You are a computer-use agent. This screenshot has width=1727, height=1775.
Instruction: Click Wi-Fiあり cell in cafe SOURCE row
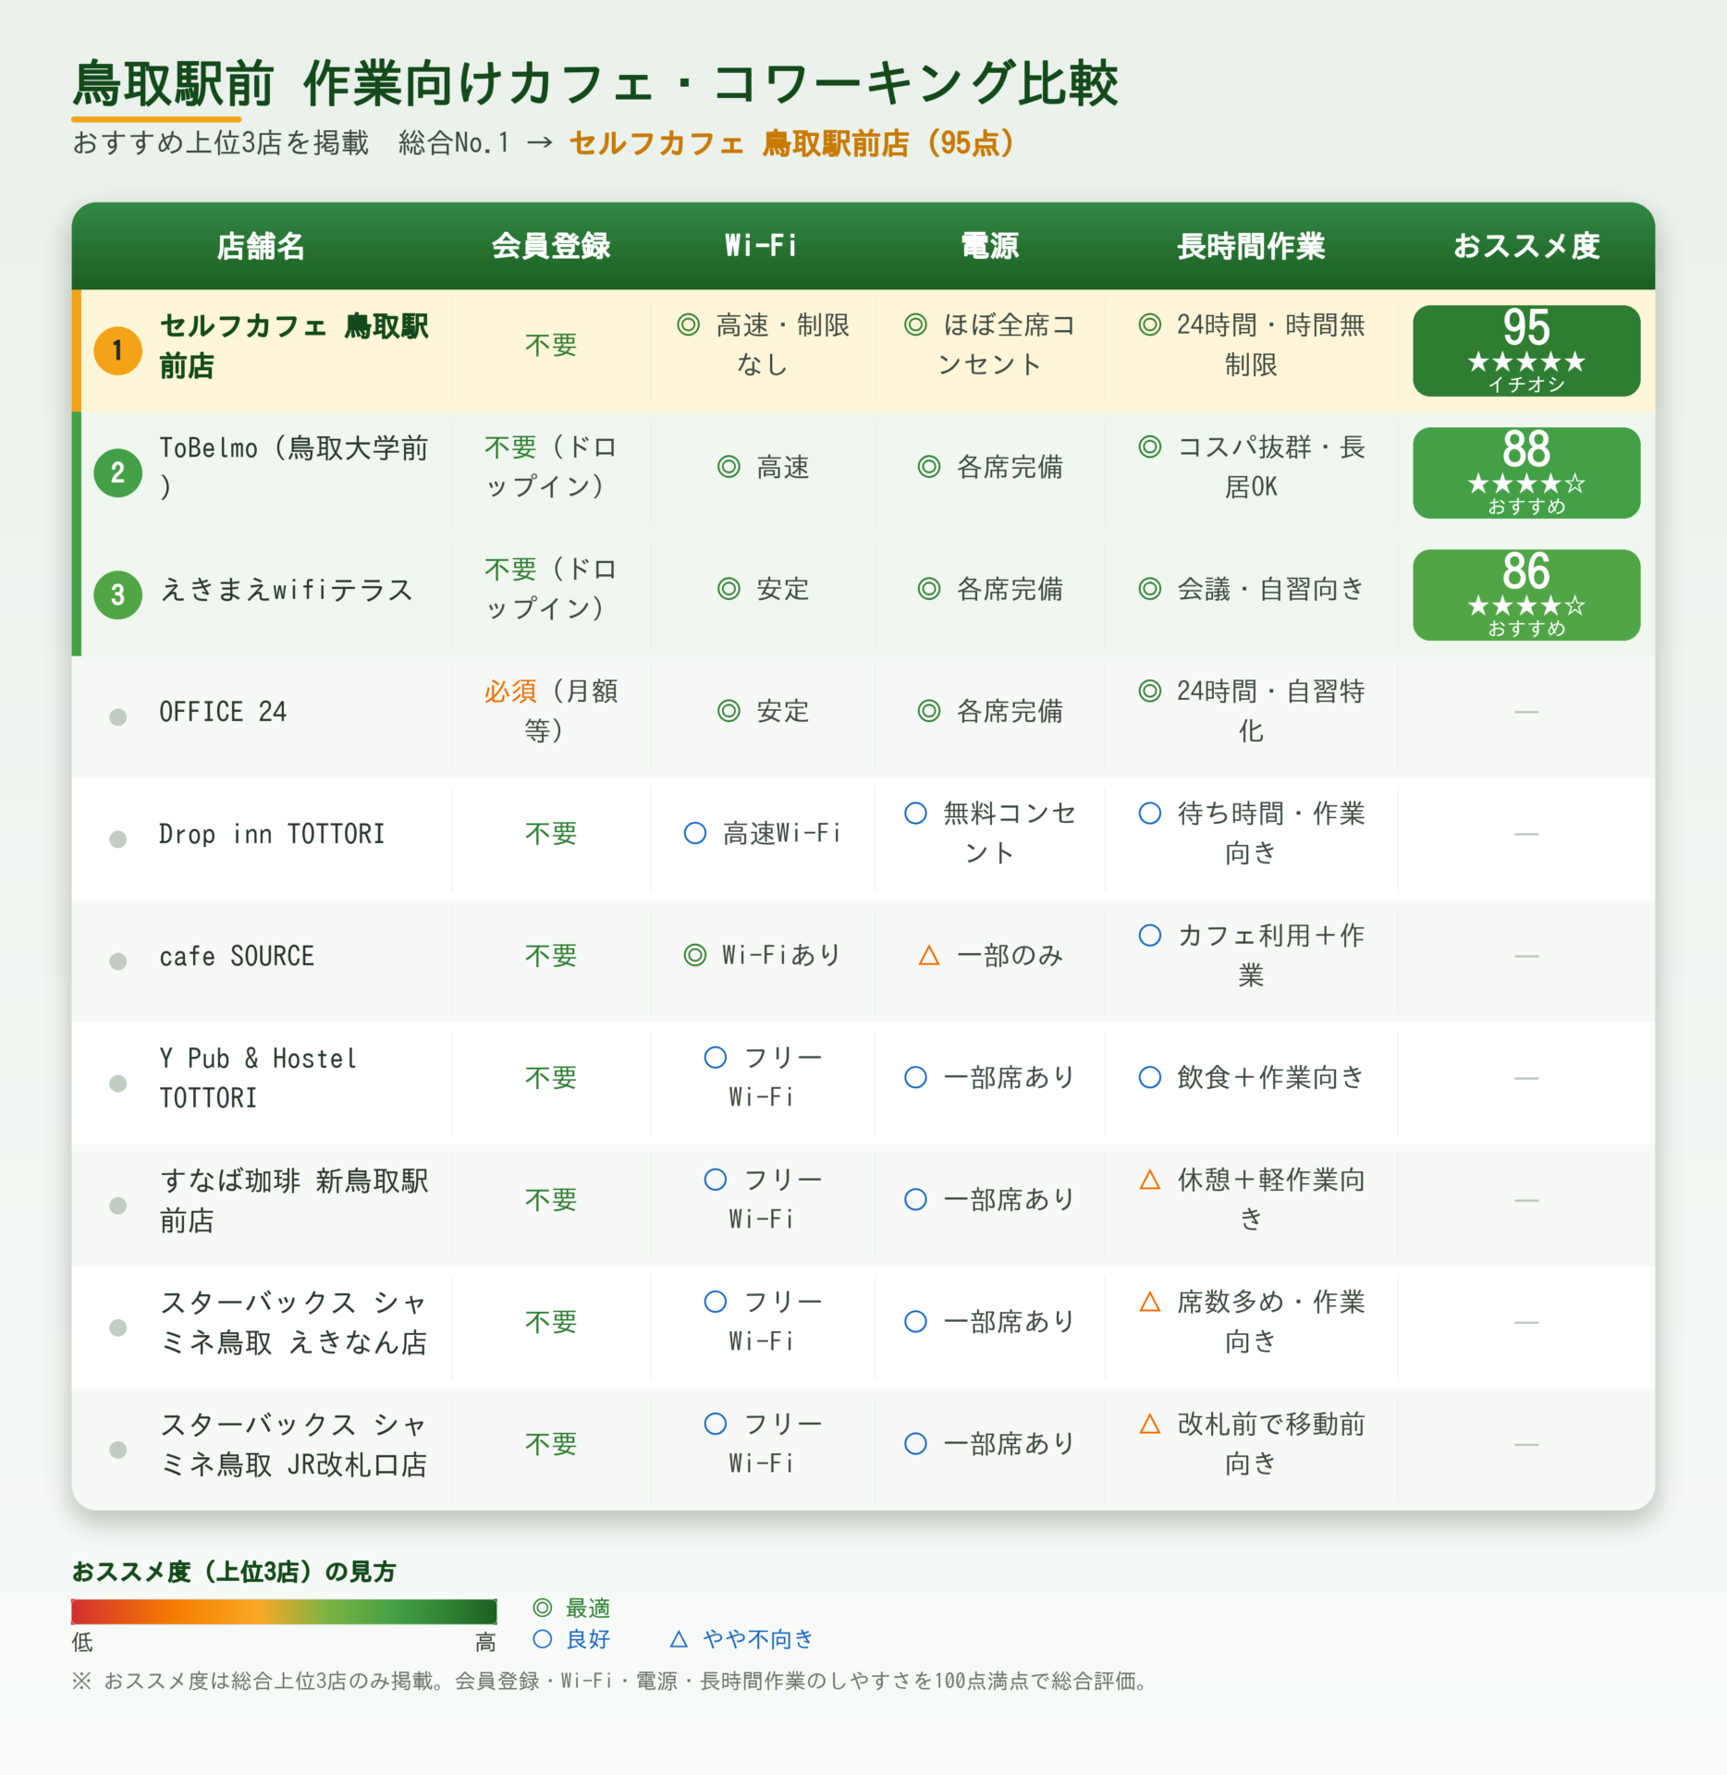[763, 955]
